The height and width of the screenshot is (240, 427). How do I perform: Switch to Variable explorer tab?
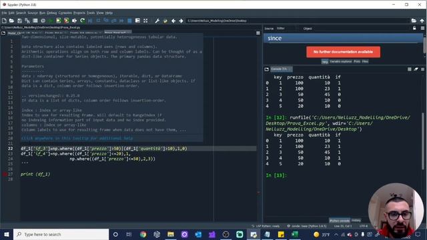tap(341, 61)
